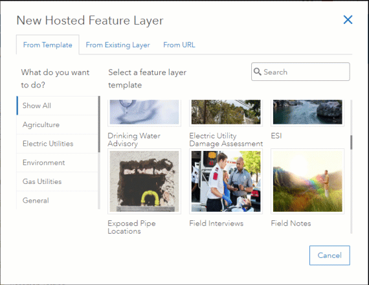Switch to the From Existing Layer tab
The image size is (369, 285).
[x=118, y=45]
